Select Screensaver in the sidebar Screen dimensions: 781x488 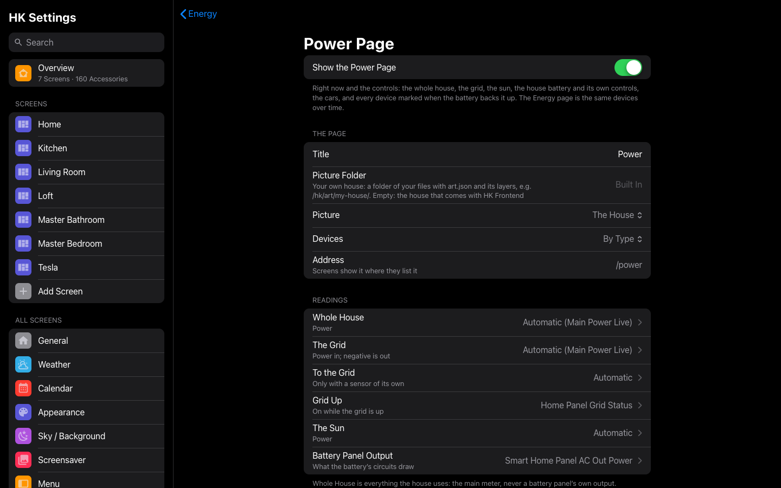[x=86, y=460]
